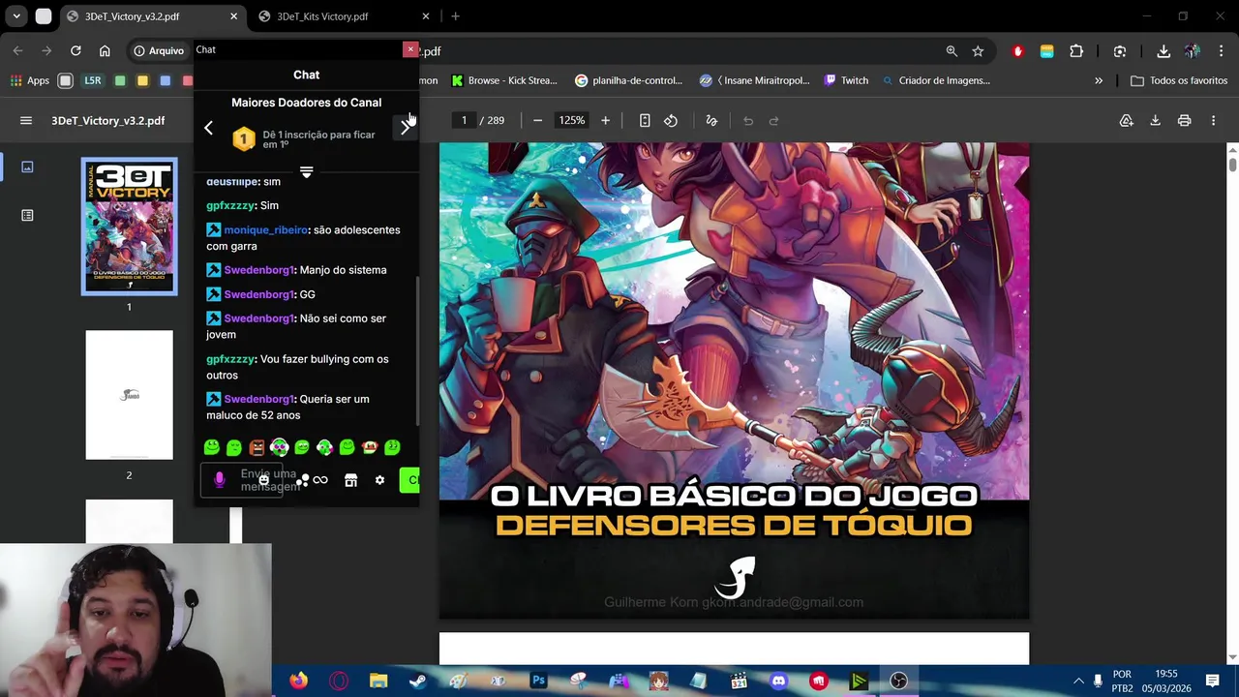
Task: Click the Arquivo site info chip
Action: [159, 50]
